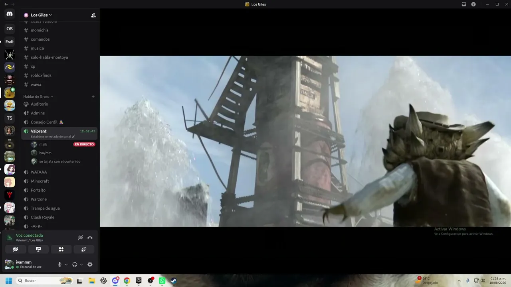Open the OS server
511x287 pixels.
coord(10,29)
